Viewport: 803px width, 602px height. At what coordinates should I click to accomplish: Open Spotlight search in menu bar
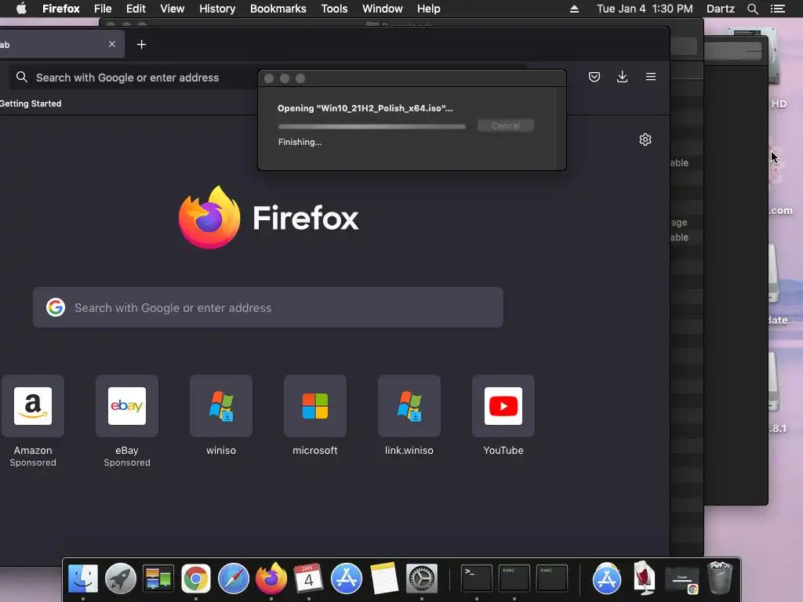[x=753, y=9]
